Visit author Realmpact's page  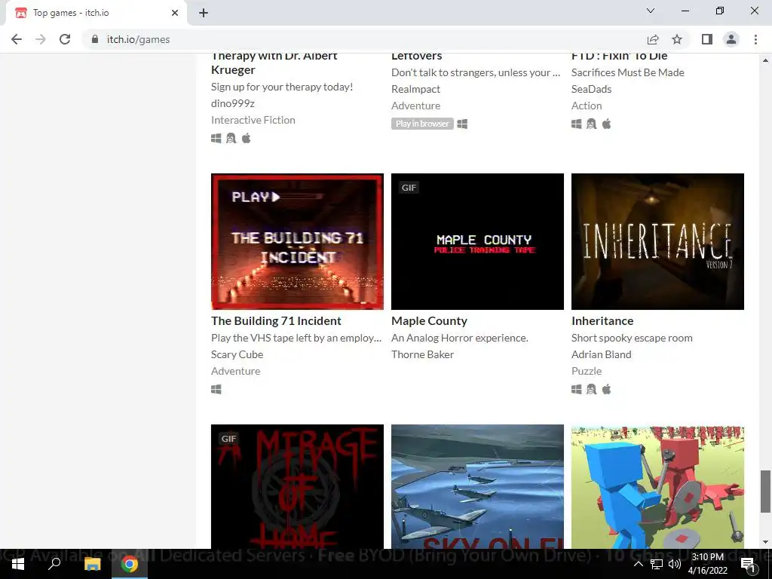416,89
